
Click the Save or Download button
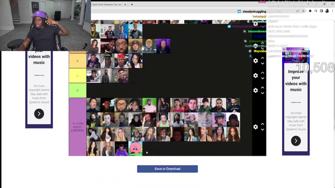tap(167, 169)
